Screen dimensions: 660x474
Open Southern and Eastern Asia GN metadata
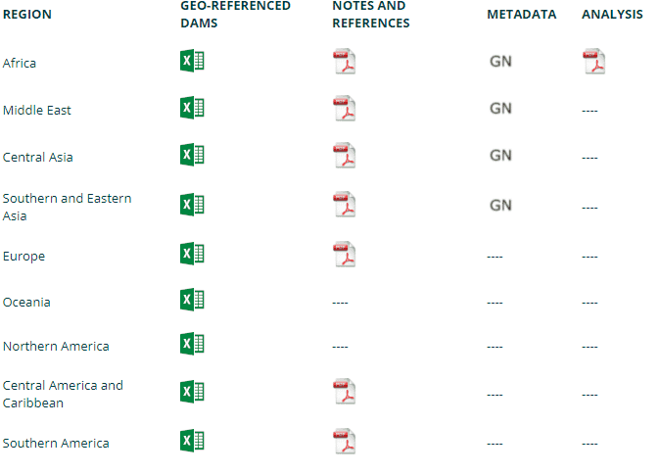point(500,206)
